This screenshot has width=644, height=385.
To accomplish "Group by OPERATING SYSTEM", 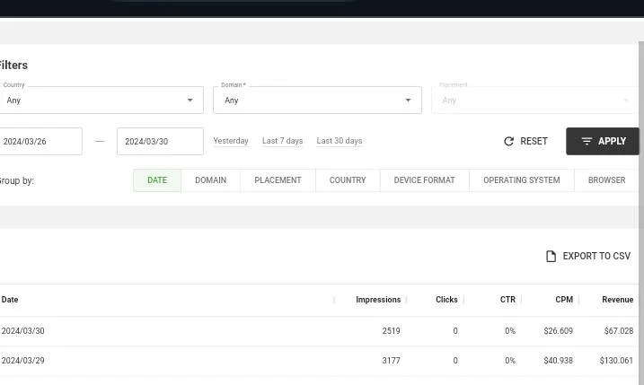I will (522, 180).
